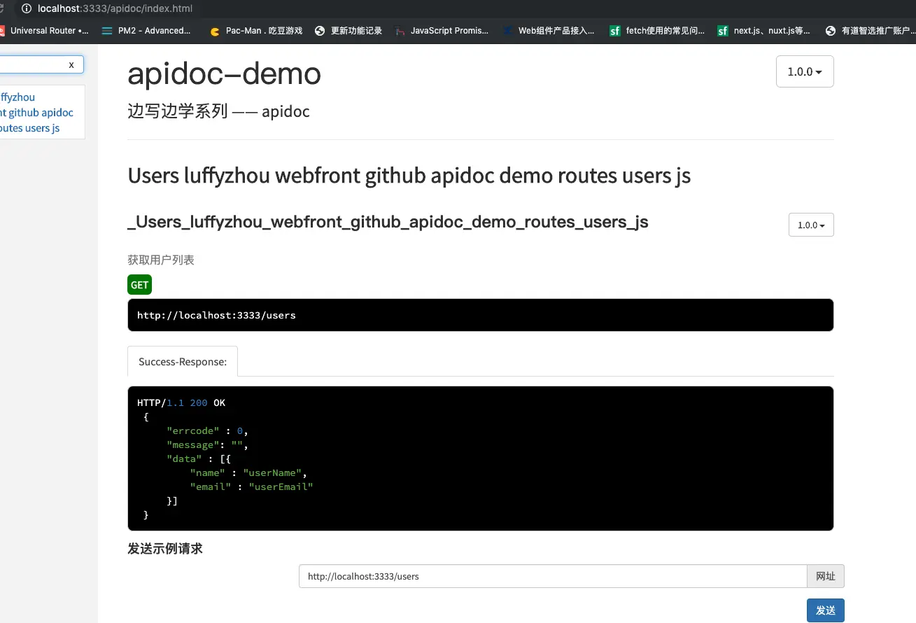Click the green GET method badge
916x623 pixels.
139,285
